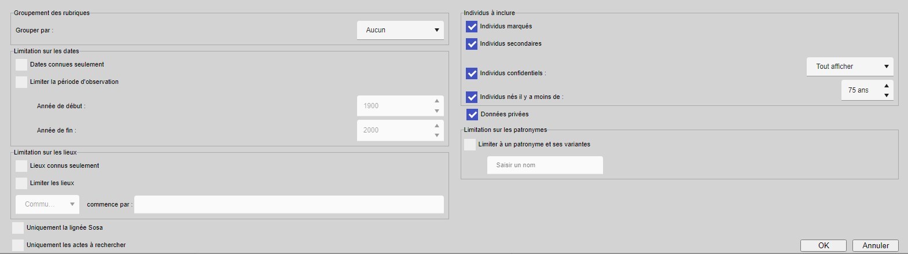Increase the Année de fin value
908x254 pixels.
[x=437, y=125]
